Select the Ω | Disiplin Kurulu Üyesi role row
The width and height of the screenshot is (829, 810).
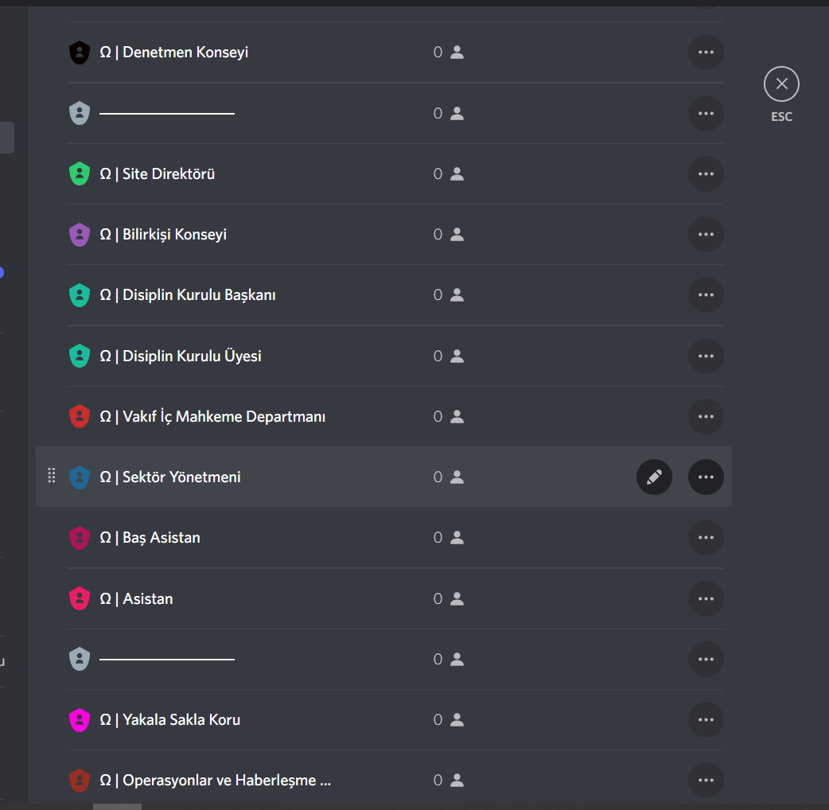(318, 356)
